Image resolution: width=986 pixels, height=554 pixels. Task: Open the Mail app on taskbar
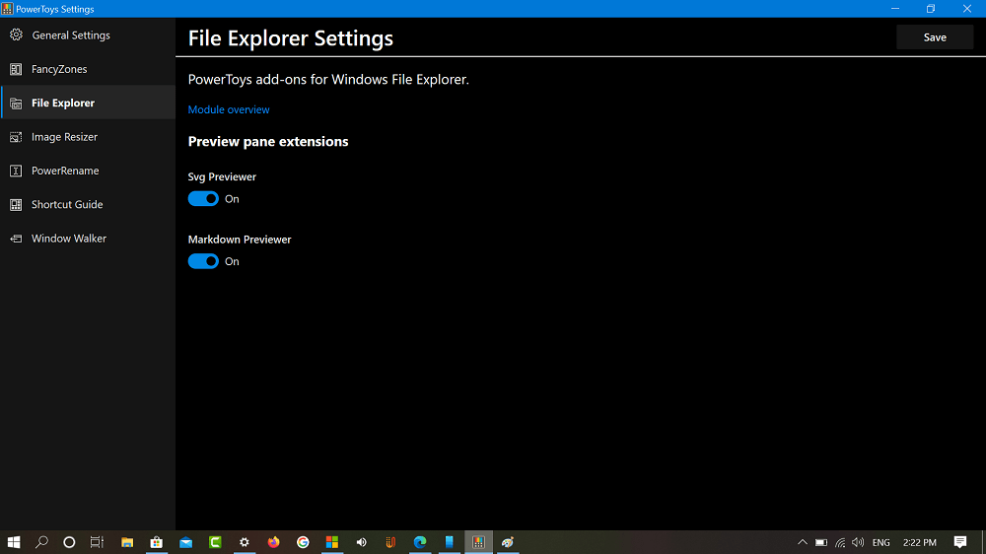point(186,542)
